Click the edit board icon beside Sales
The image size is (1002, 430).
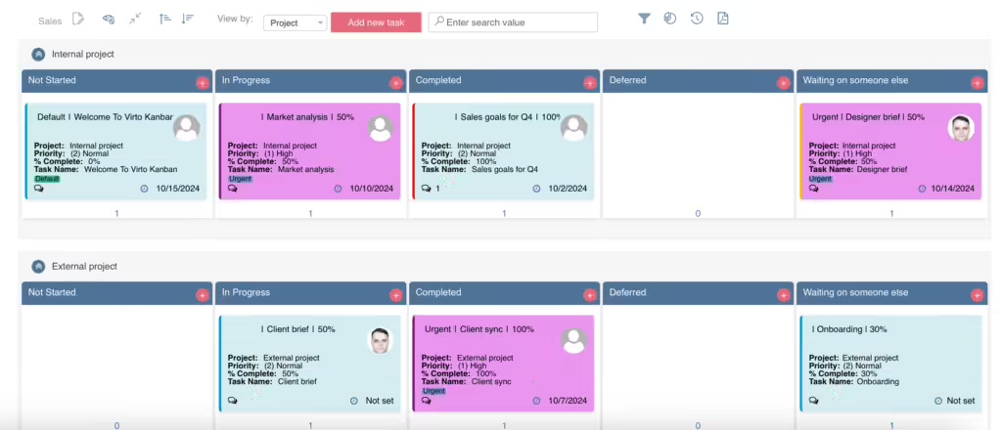[x=78, y=20]
